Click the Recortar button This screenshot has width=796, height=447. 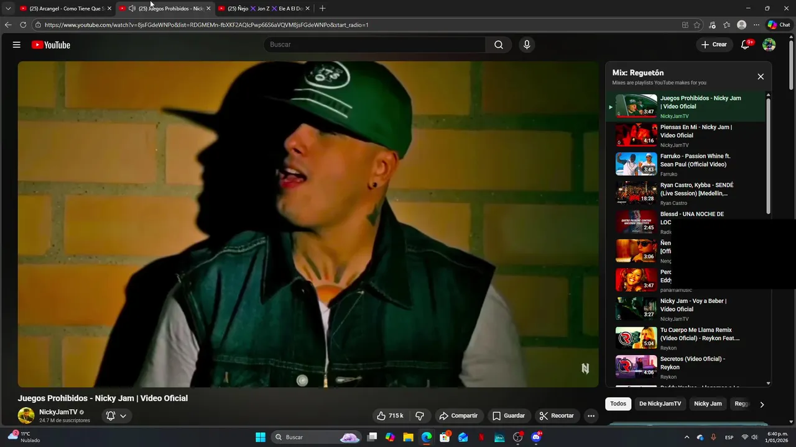point(557,416)
